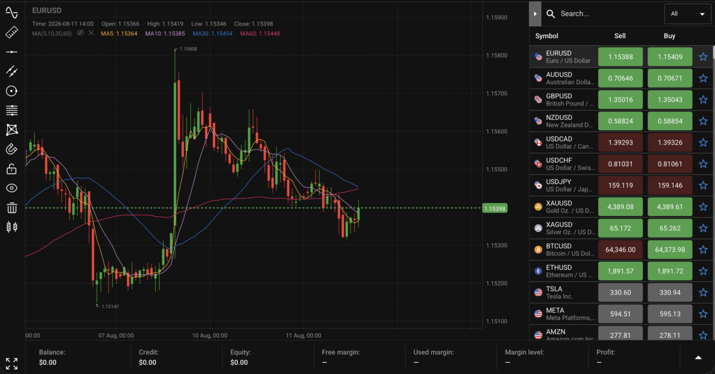Click the 1.15808 high price marker
This screenshot has width=715, height=374.
point(188,49)
